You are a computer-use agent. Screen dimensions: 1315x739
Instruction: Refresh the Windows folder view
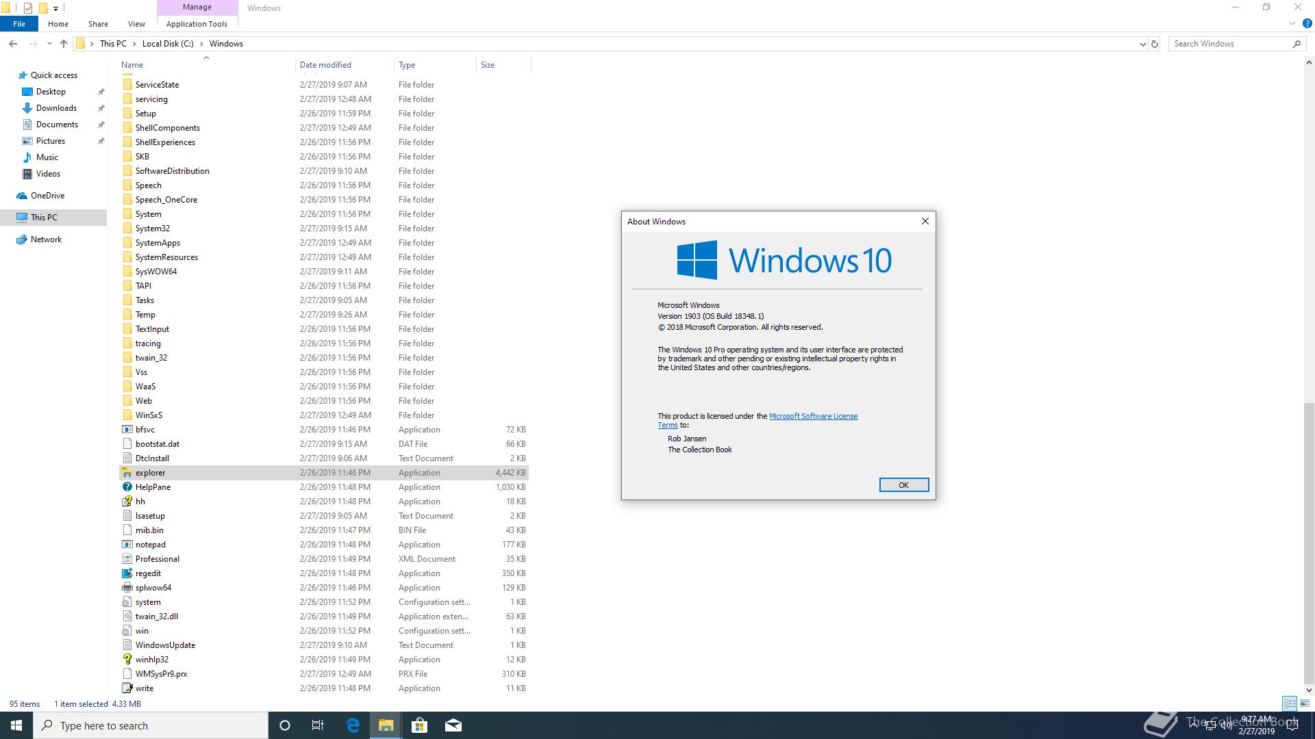click(x=1154, y=44)
